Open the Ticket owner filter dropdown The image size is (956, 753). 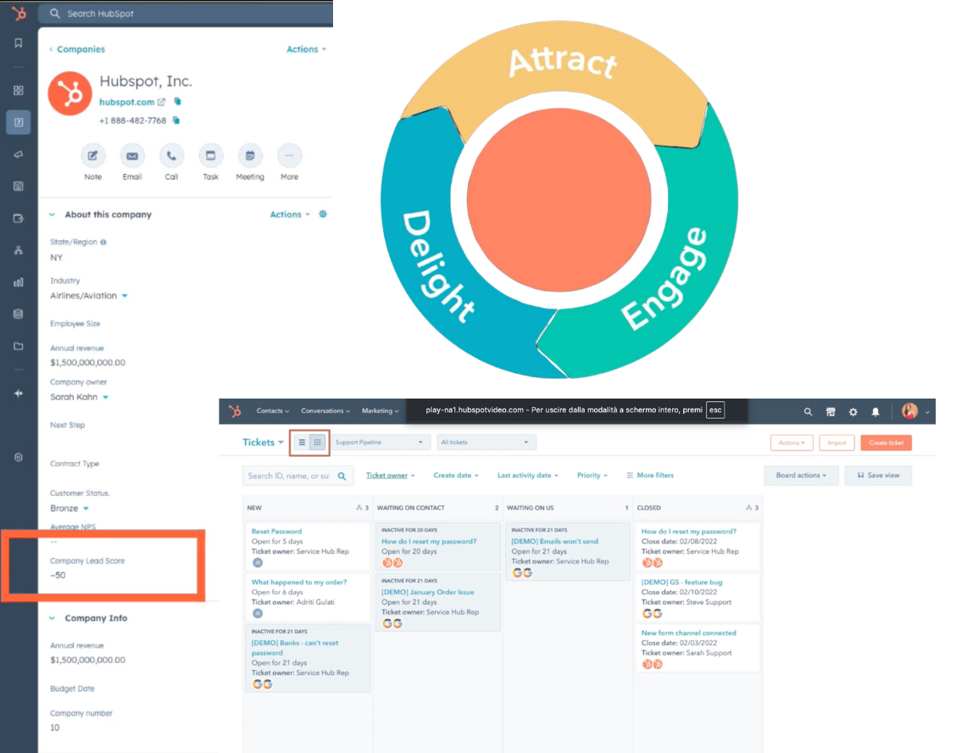(389, 475)
